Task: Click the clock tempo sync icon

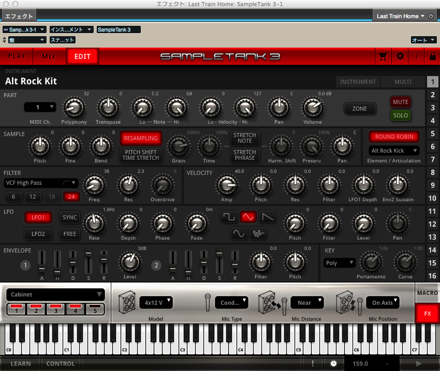Action: pos(333,363)
